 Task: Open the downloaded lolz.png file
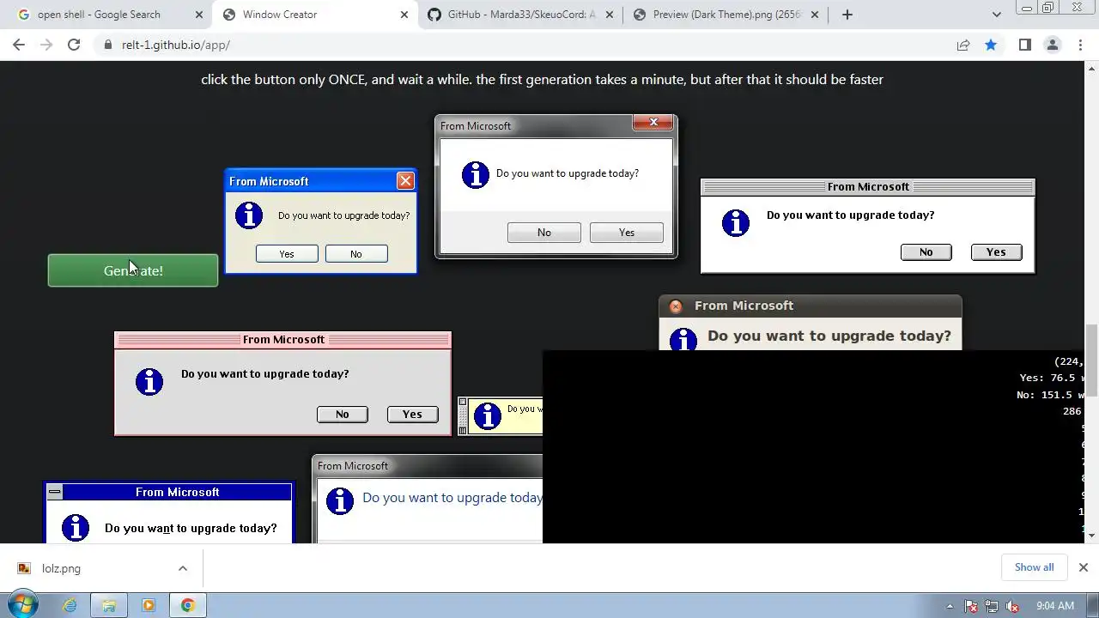[60, 568]
